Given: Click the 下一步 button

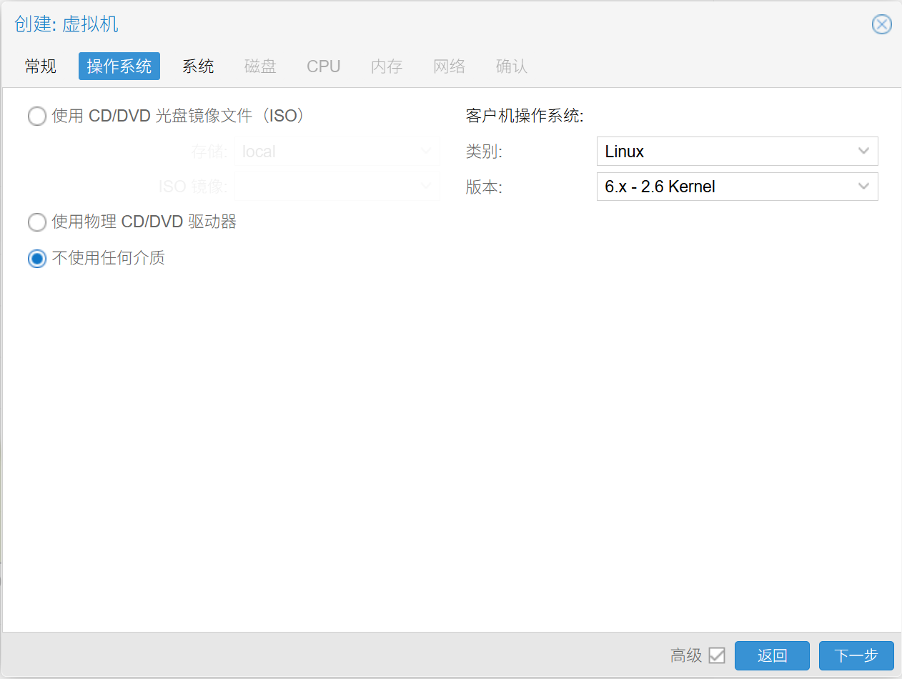Looking at the screenshot, I should click(x=856, y=655).
